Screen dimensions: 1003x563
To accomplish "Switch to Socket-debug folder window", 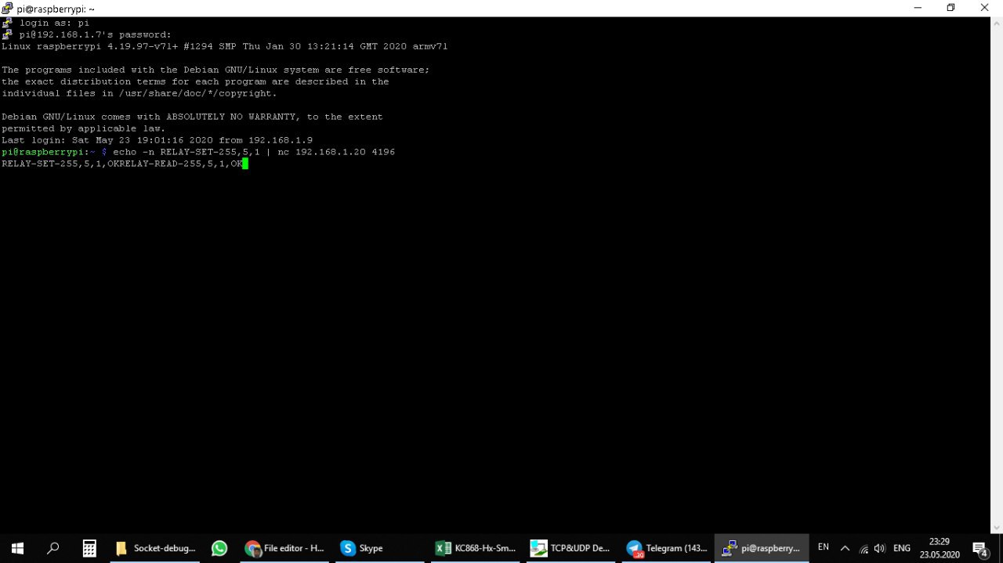I will 156,548.
